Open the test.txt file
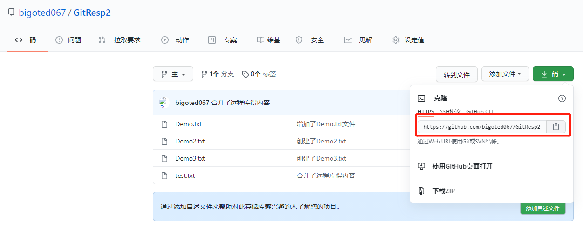 click(x=185, y=175)
